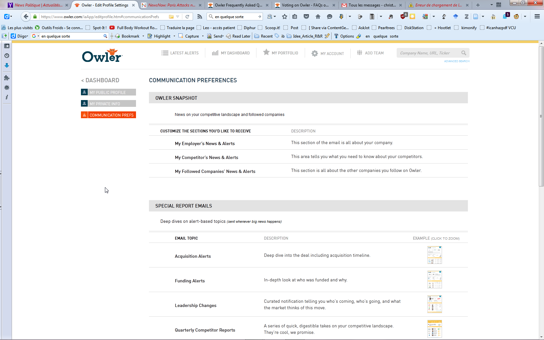544x340 pixels.
Task: Open Full Body Workout bookmark
Action: pyautogui.click(x=133, y=28)
